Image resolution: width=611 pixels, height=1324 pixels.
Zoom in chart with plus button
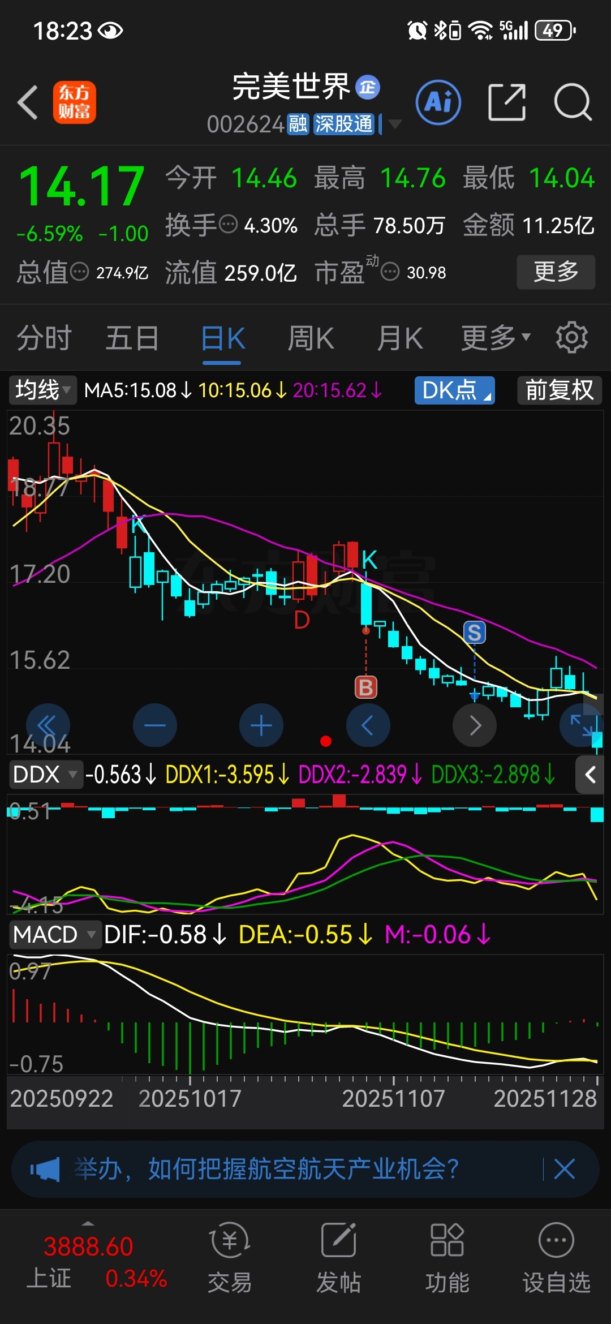point(261,725)
